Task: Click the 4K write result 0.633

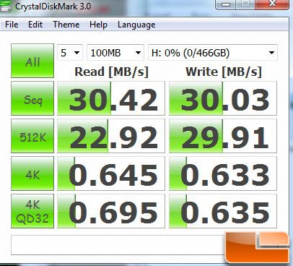Action: pos(223,173)
